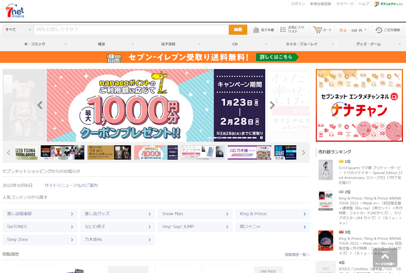Open rank 3 King & Prince Blu-ray title
The width and height of the screenshot is (406, 273).
[371, 246]
